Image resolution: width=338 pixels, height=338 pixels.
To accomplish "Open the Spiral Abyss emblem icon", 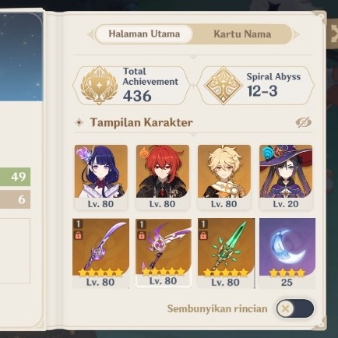I will (x=223, y=86).
